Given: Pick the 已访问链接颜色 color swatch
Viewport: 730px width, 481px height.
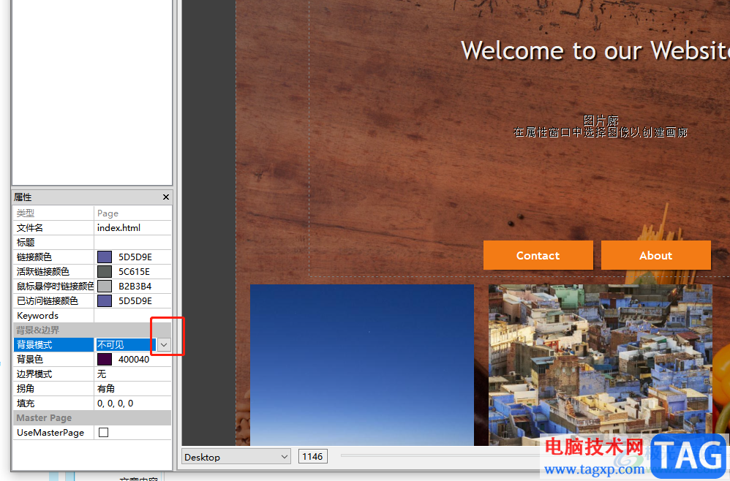Looking at the screenshot, I should pyautogui.click(x=105, y=301).
